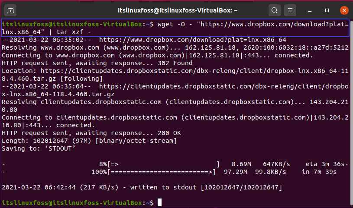Click the '--2021-03-22 06:35:04--' timestamp
The width and height of the screenshot is (353, 208).
[46, 86]
